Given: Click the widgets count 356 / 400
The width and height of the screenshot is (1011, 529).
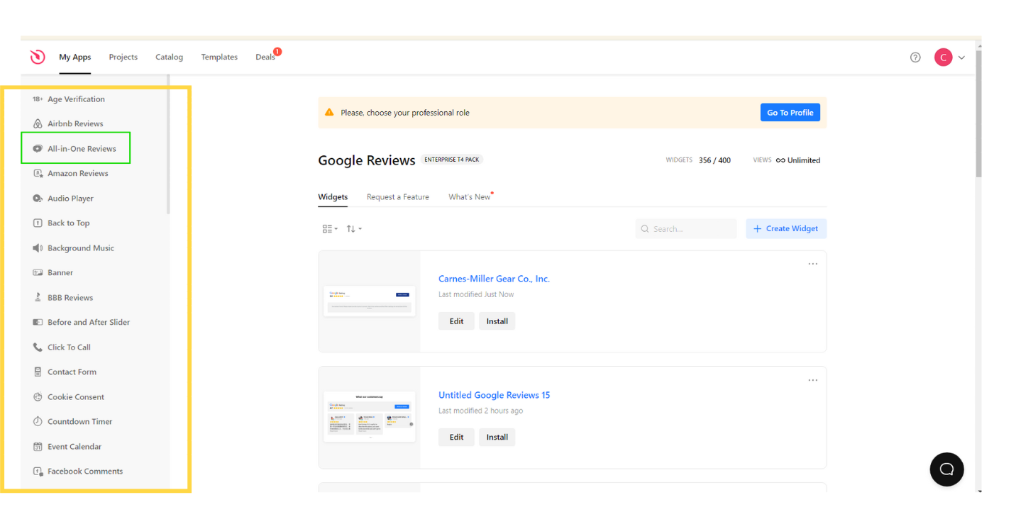Looking at the screenshot, I should pos(714,160).
